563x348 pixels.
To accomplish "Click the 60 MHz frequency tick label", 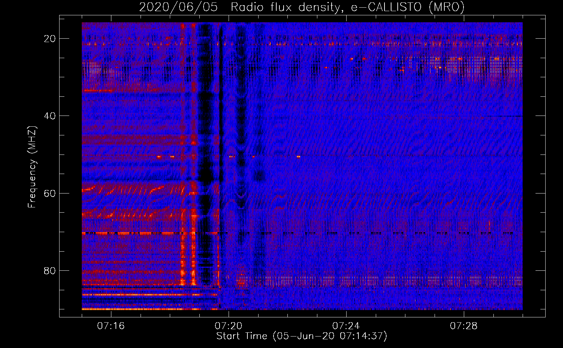I will 50,193.
